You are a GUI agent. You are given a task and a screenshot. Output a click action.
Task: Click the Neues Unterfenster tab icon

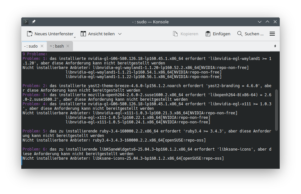(30, 34)
